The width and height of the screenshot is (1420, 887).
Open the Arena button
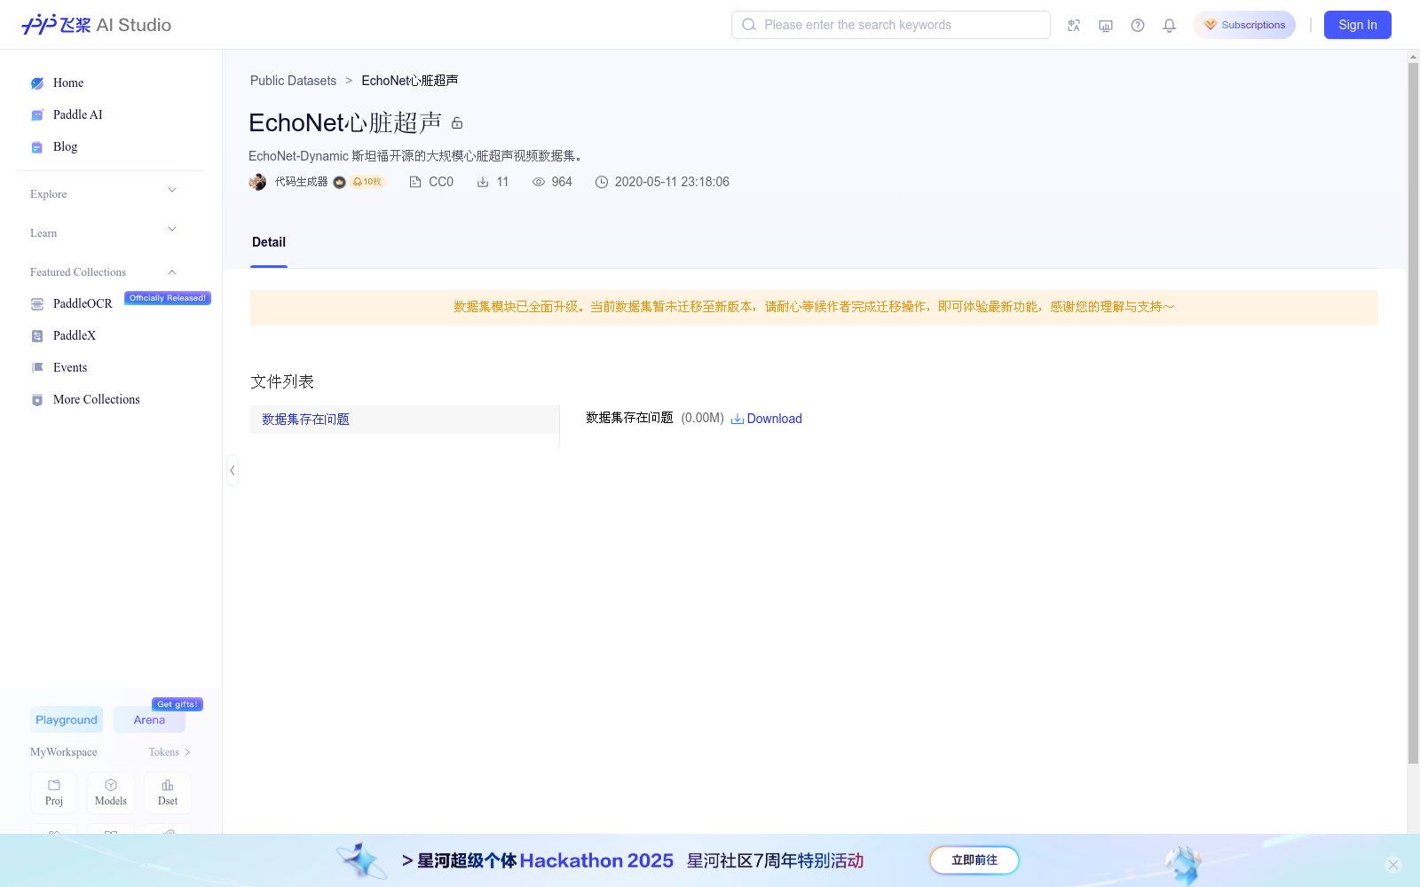point(149,719)
